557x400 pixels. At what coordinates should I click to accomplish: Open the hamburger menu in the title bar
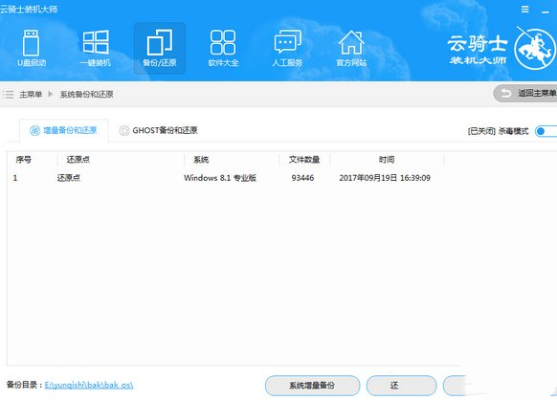click(x=525, y=10)
